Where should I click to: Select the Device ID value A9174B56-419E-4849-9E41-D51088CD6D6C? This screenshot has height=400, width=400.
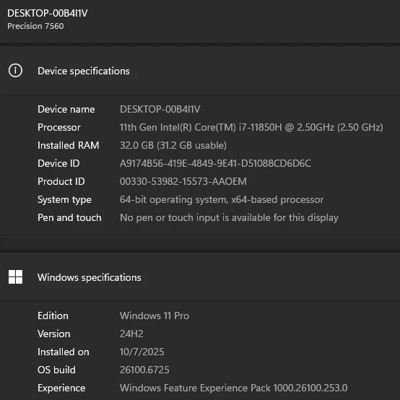tap(215, 163)
